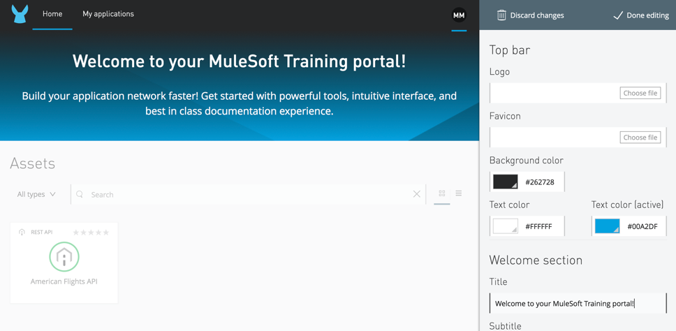The width and height of the screenshot is (676, 331).
Task: Rate American Flights API with stars
Action: [91, 233]
